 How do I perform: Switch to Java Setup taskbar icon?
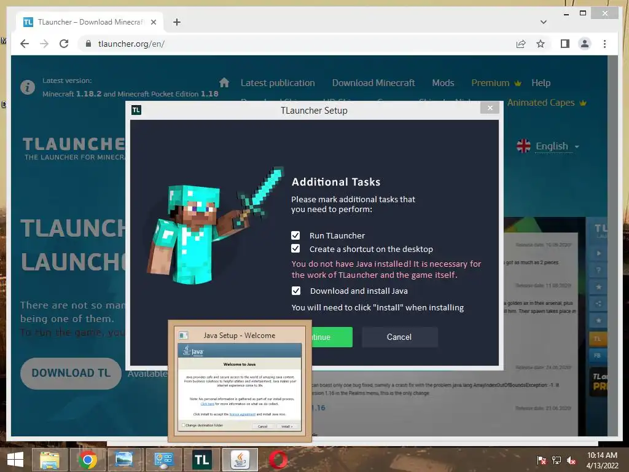240,460
